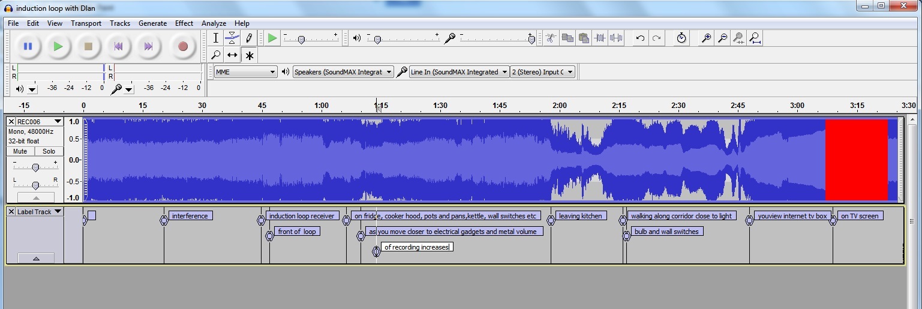Click the "interference" label
The height and width of the screenshot is (309, 922).
[190, 216]
